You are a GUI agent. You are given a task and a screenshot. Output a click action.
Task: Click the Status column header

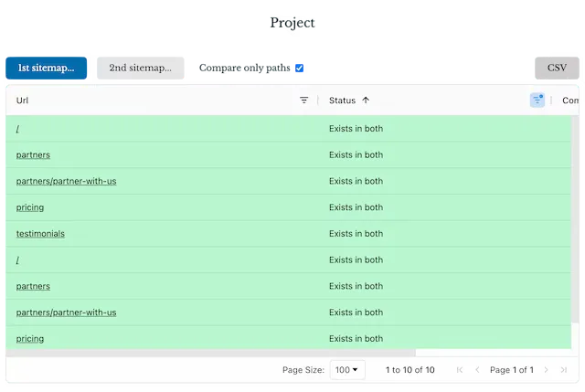pyautogui.click(x=342, y=101)
